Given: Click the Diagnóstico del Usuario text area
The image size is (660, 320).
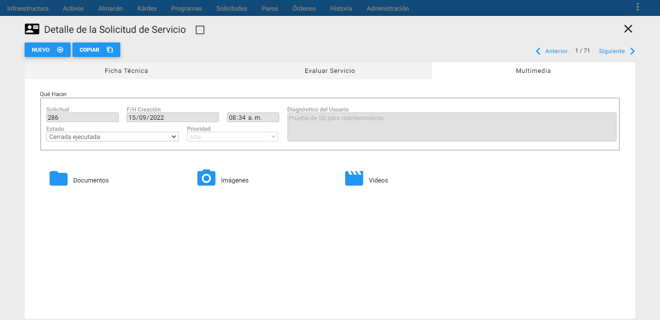Looking at the screenshot, I should (452, 127).
